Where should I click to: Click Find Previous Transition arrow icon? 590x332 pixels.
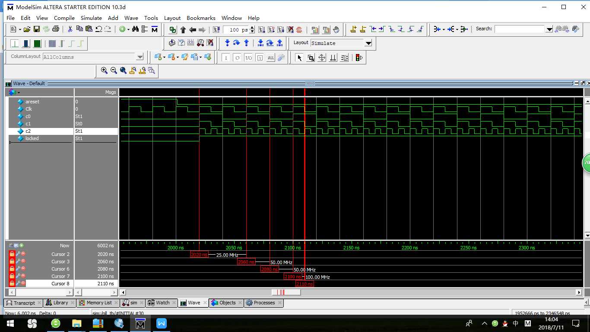pyautogui.click(x=373, y=29)
